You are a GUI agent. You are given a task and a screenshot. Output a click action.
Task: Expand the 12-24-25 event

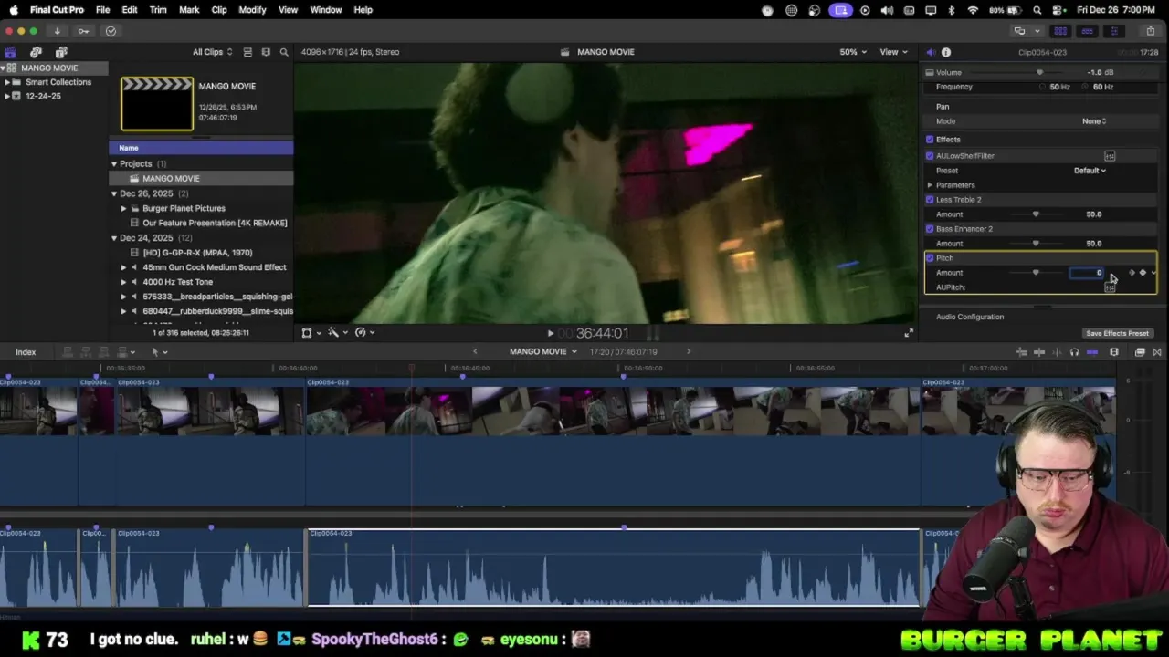(x=7, y=96)
